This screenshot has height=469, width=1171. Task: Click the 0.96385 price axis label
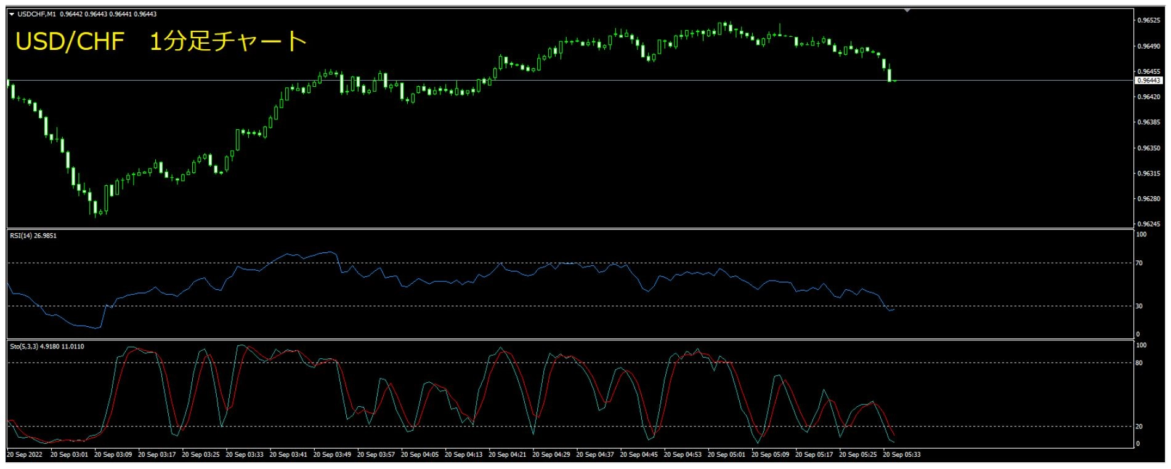click(1149, 122)
